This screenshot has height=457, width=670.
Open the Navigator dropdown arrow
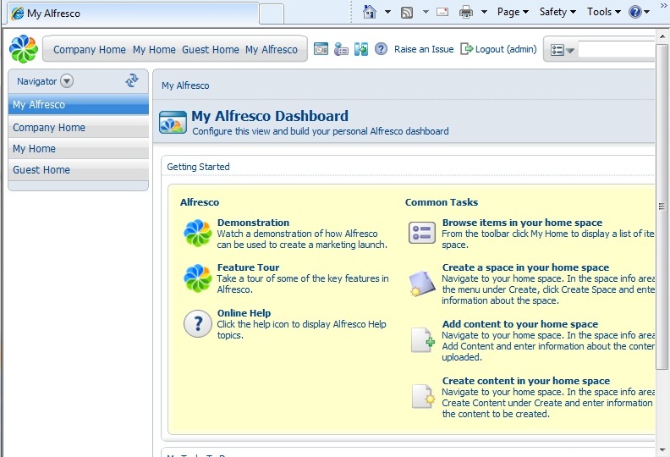67,80
